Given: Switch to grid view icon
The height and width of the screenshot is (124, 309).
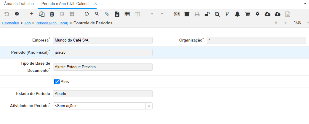Looking at the screenshot, I should coord(127,14).
